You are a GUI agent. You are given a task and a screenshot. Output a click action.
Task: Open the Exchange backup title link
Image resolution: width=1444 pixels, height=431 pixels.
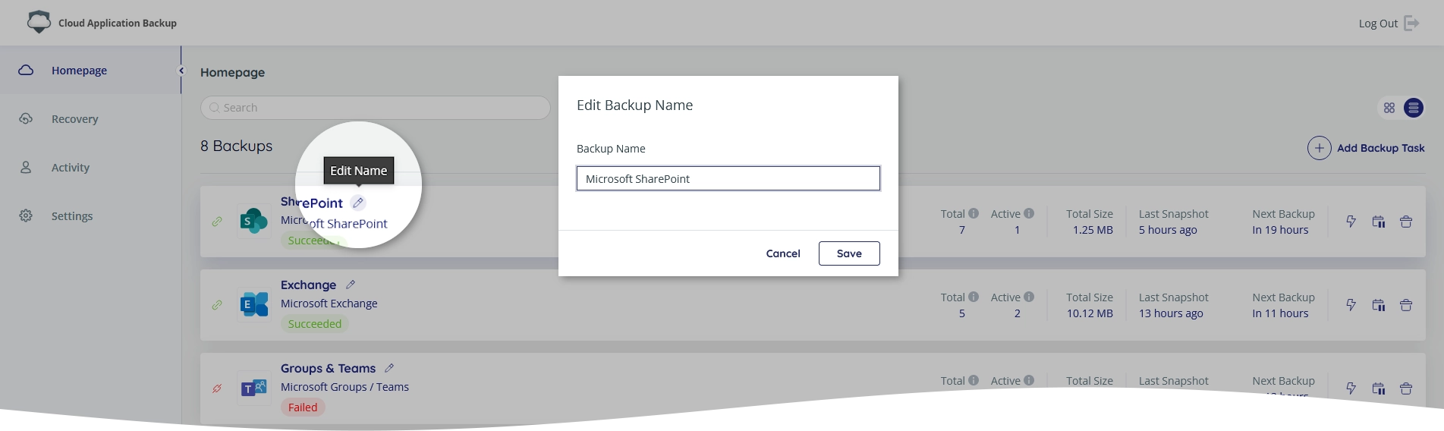click(308, 285)
